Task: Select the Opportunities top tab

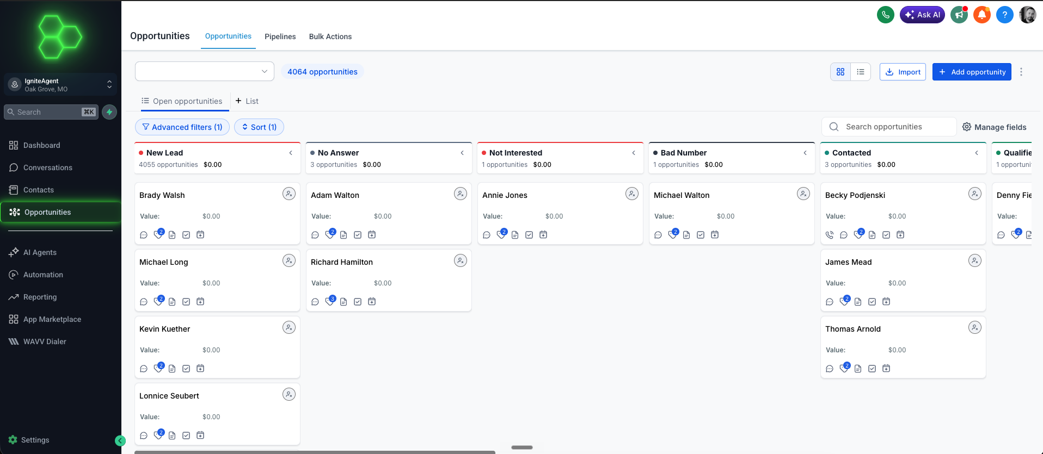Action: (x=228, y=36)
